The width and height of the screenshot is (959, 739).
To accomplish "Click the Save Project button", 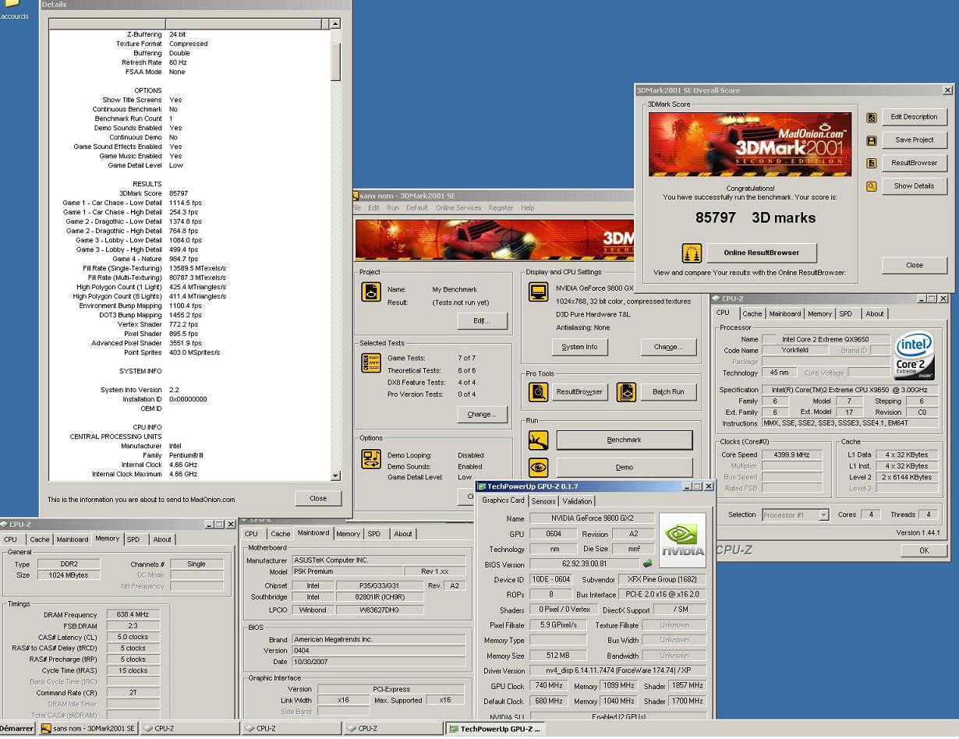I will point(914,140).
